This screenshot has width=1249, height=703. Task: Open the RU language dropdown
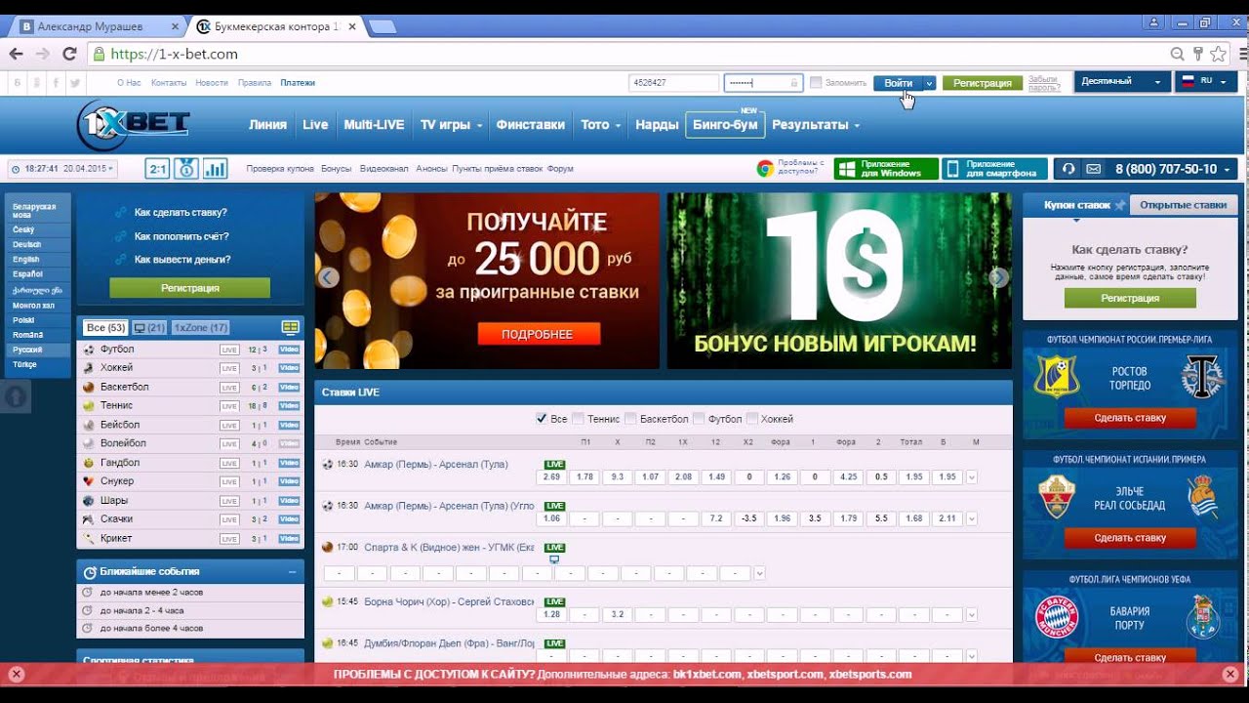(x=1206, y=82)
